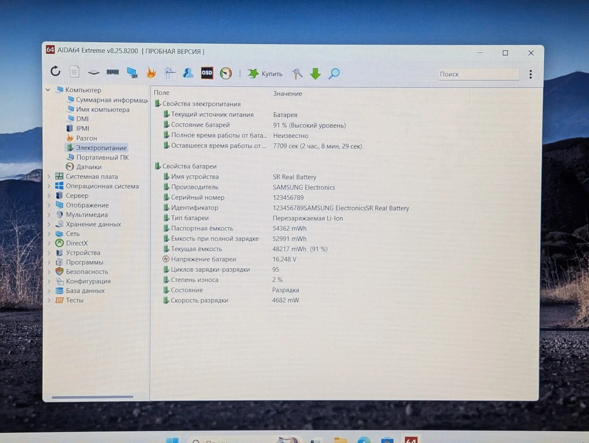Expand the Хранение данных node
589x443 pixels.
[x=49, y=224]
